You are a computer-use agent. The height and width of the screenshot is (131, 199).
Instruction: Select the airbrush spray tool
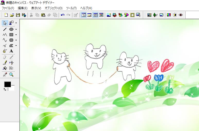click(11, 63)
